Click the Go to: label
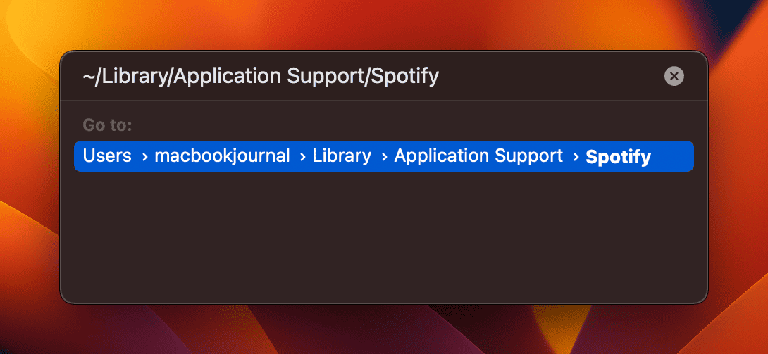 tap(107, 125)
